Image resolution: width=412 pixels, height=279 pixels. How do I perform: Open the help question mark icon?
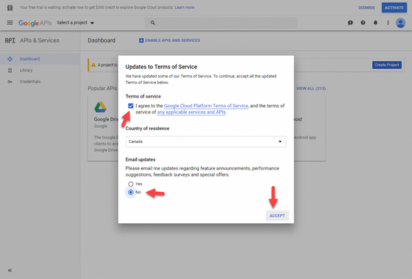[363, 23]
